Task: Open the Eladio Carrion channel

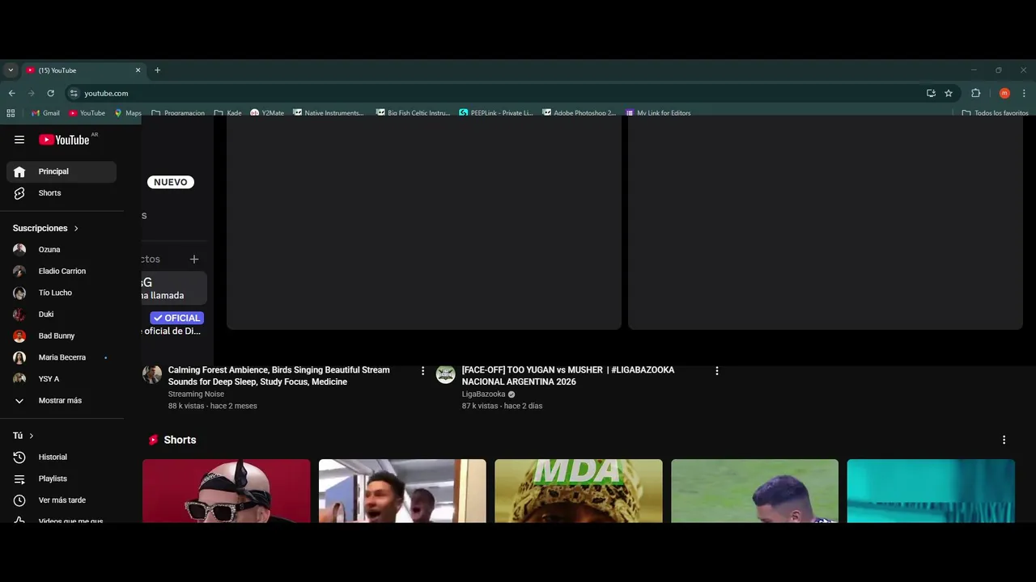Action: (62, 271)
